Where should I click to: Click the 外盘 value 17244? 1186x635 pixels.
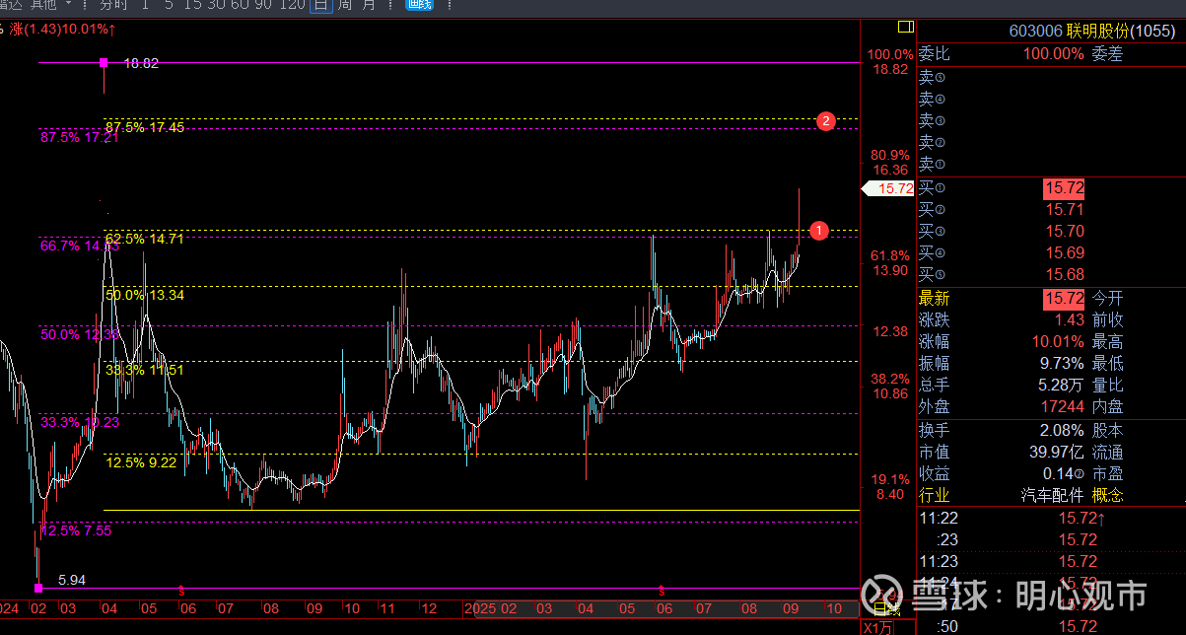click(1064, 406)
